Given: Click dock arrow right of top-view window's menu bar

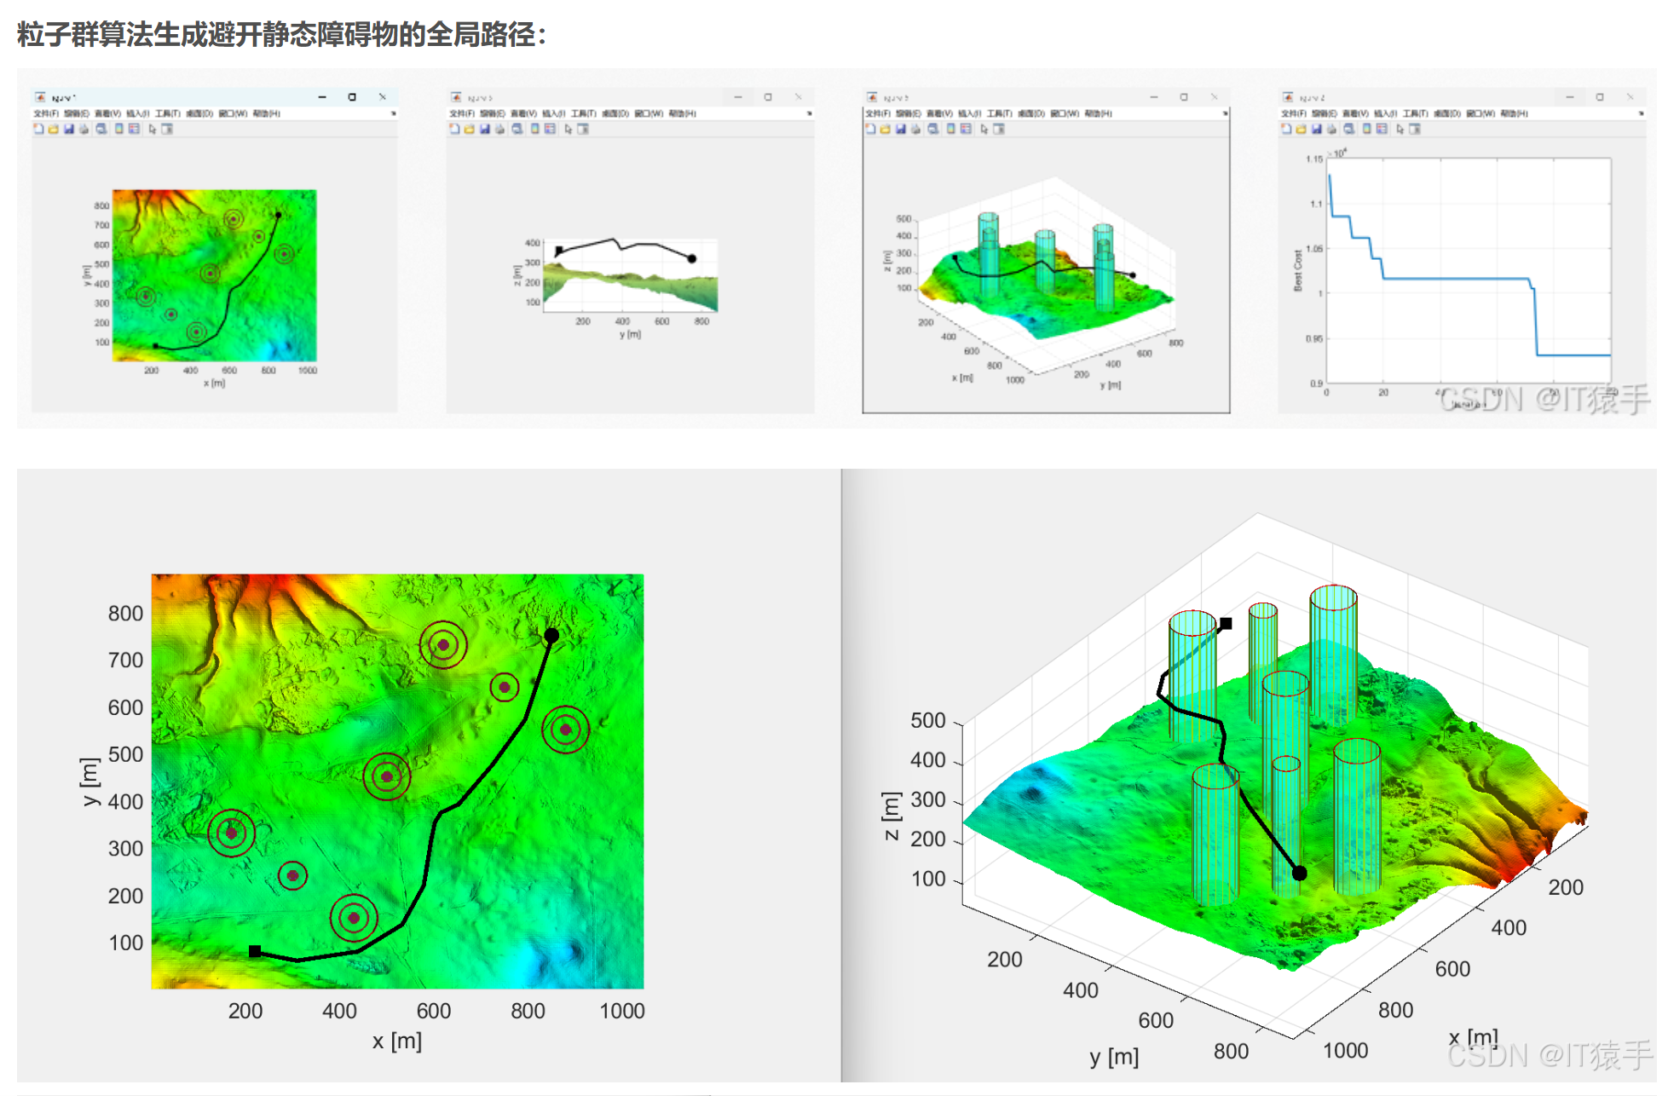Looking at the screenshot, I should (x=393, y=113).
